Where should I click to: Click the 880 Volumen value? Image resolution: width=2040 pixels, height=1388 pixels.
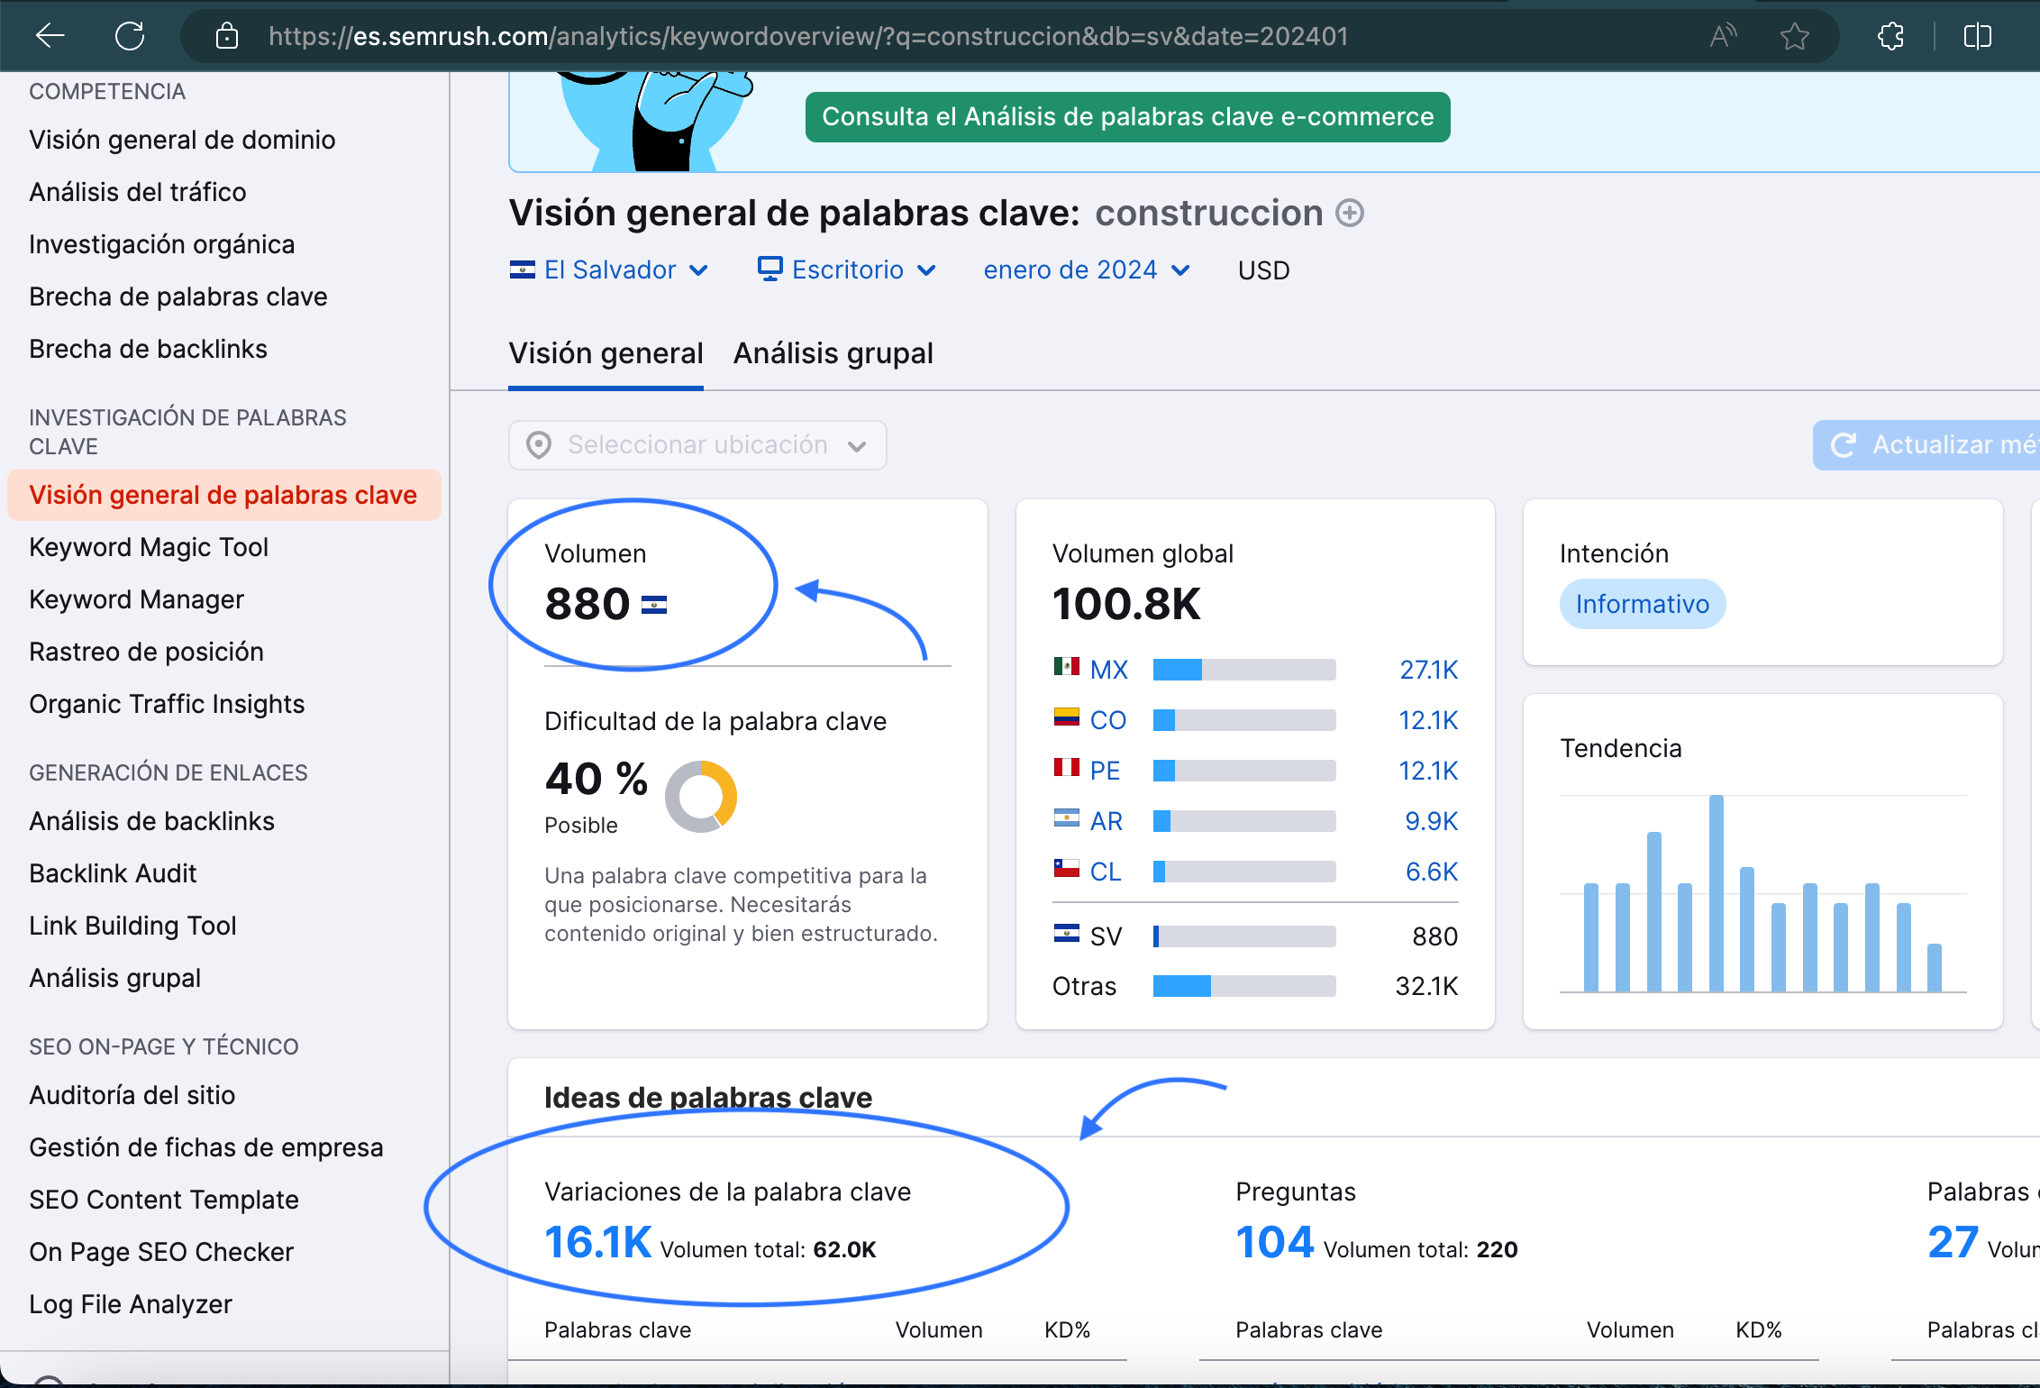pyautogui.click(x=587, y=604)
